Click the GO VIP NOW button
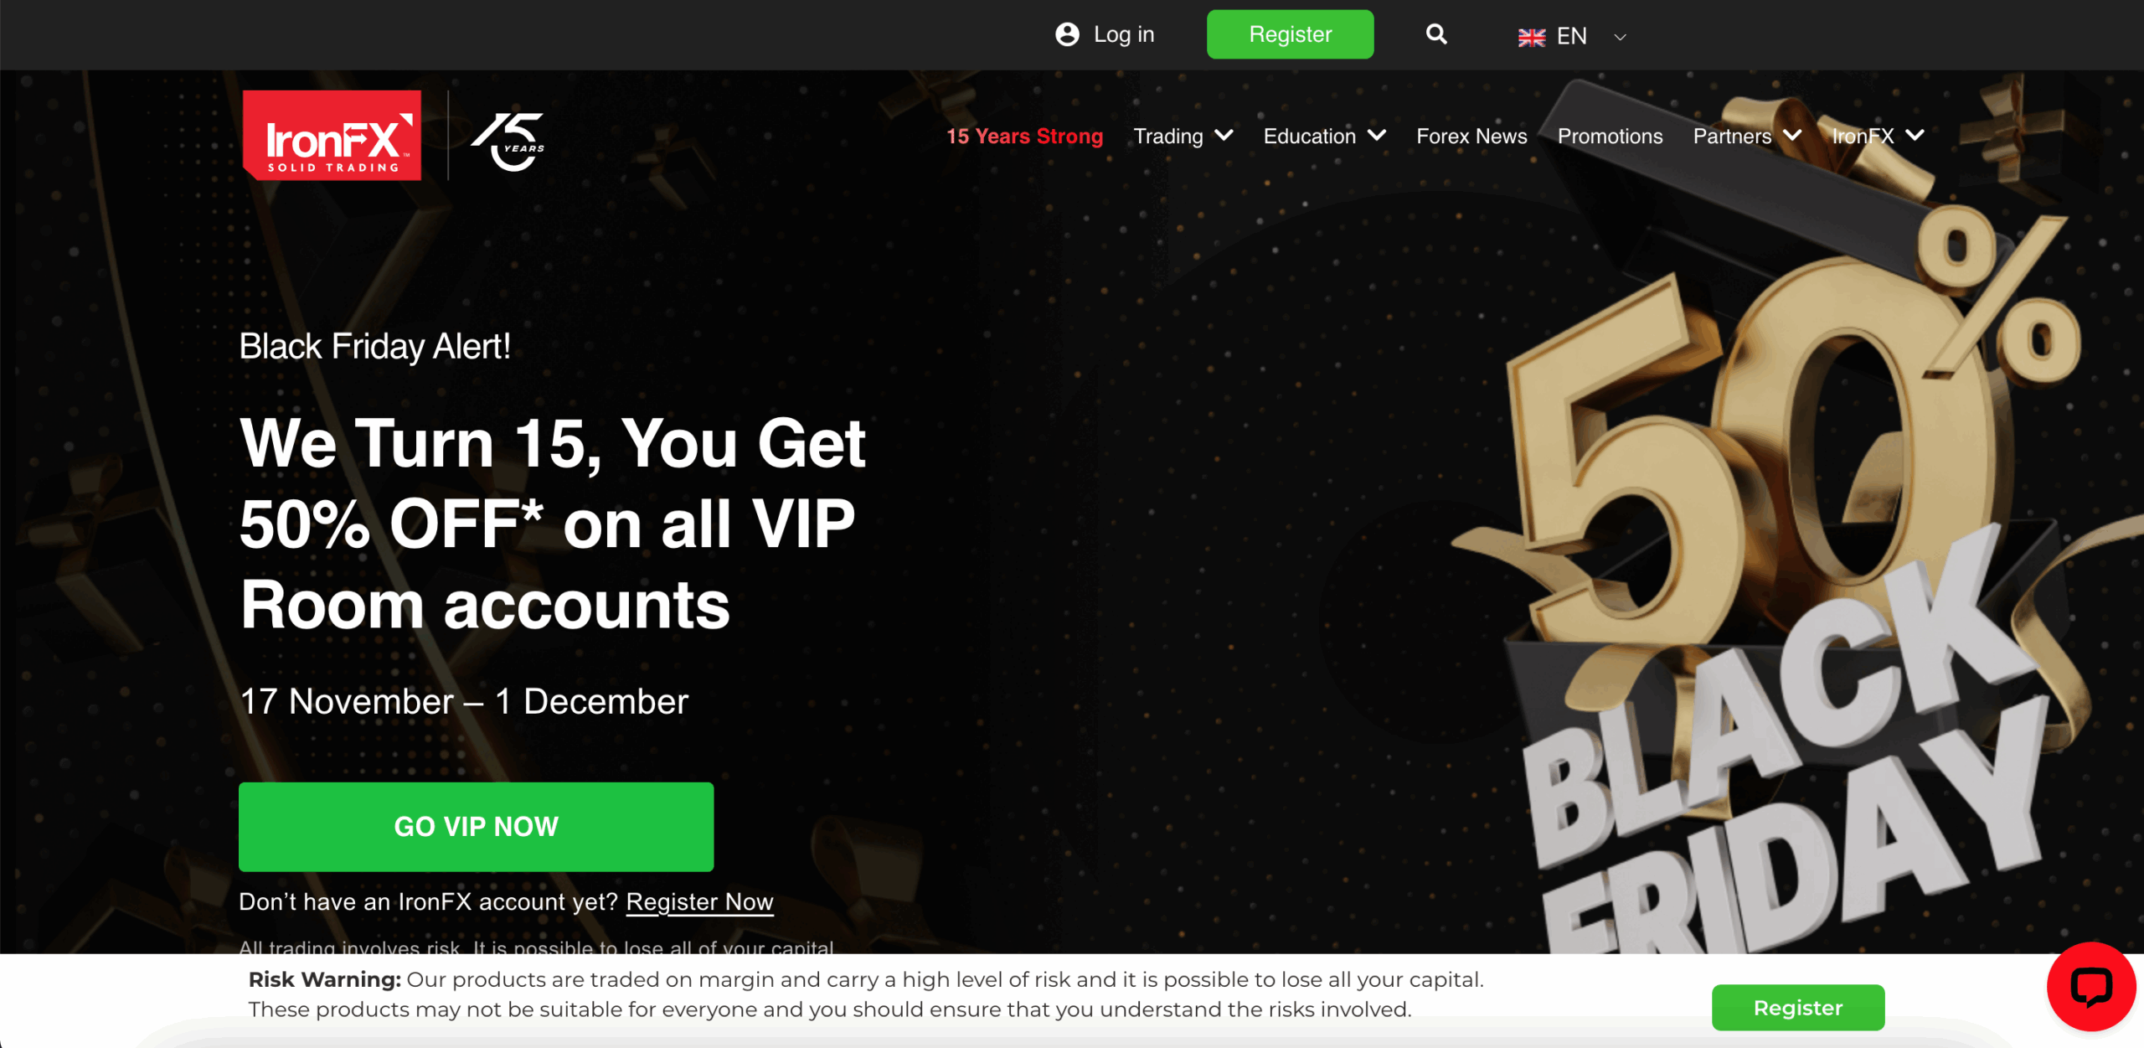The height and width of the screenshot is (1048, 2144). click(x=476, y=826)
